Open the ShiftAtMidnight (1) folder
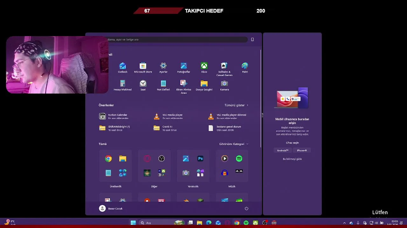The height and width of the screenshot is (228, 407). pyautogui.click(x=114, y=128)
